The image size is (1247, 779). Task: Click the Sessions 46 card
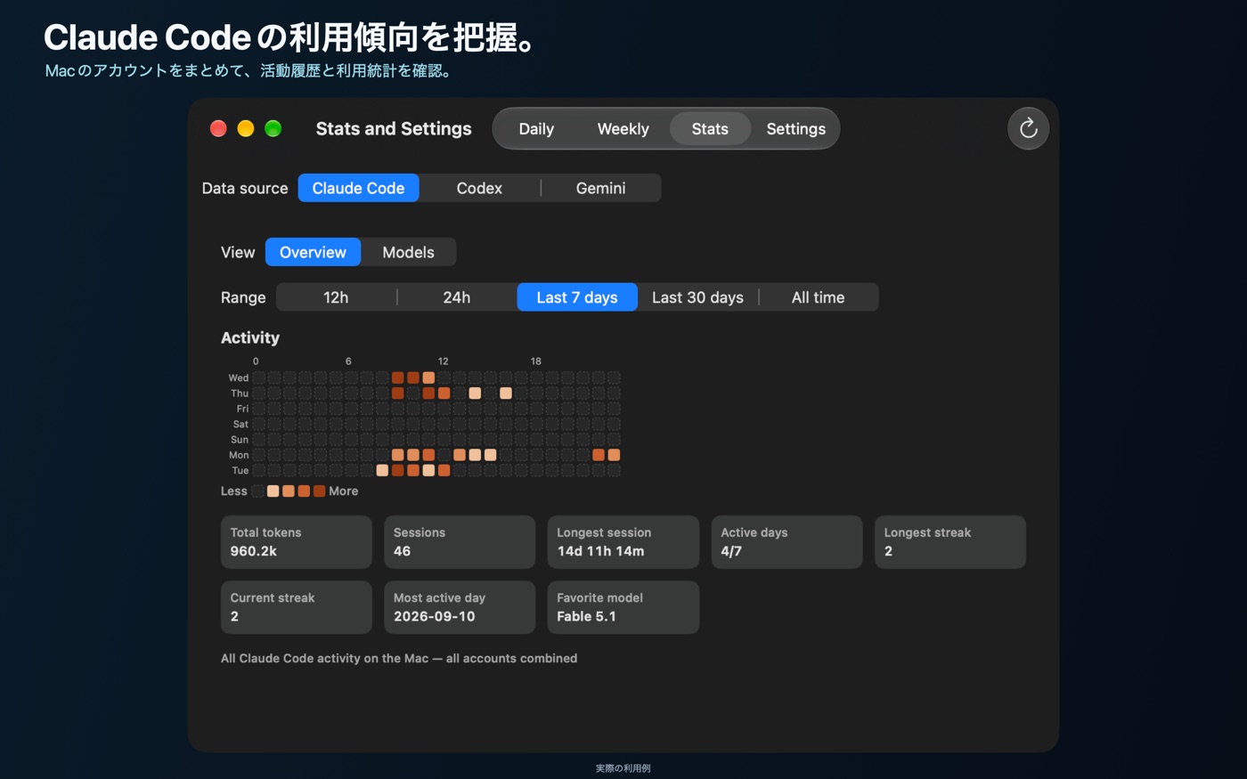[x=460, y=542]
